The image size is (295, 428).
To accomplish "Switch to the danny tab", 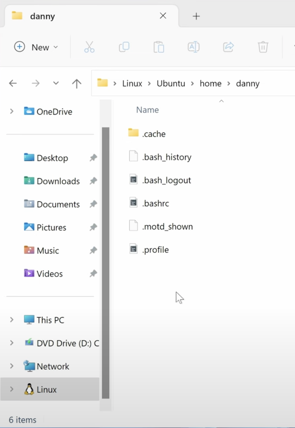I will point(42,16).
